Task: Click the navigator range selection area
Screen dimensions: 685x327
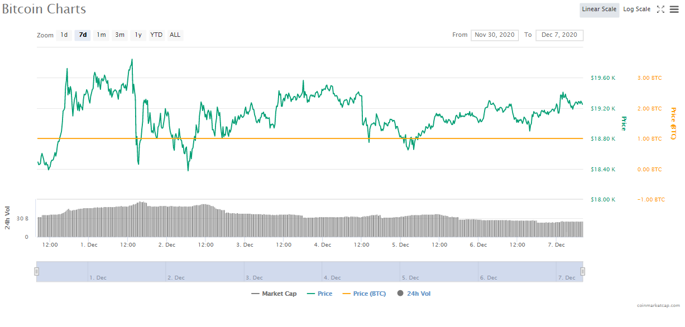Action: pyautogui.click(x=310, y=272)
